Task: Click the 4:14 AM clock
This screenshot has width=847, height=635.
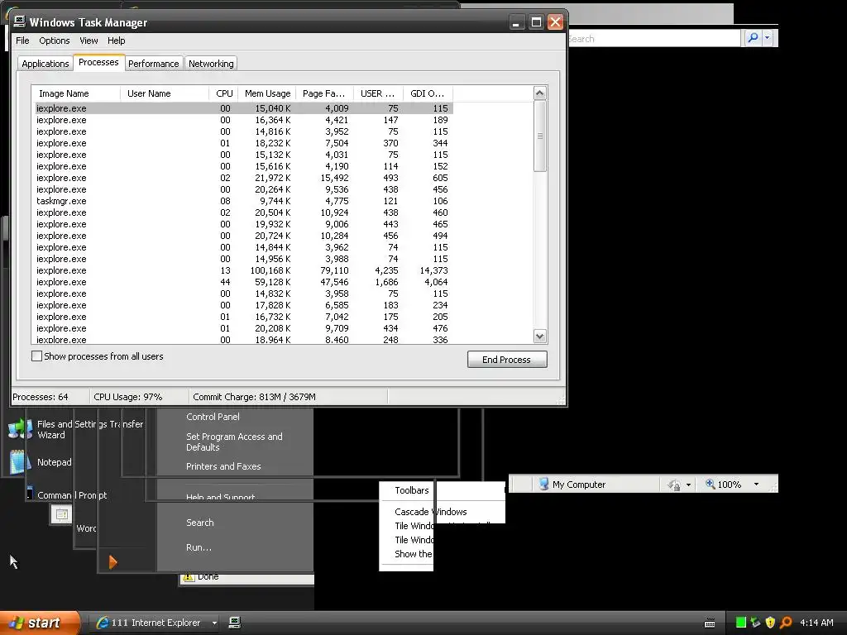Action: (816, 623)
